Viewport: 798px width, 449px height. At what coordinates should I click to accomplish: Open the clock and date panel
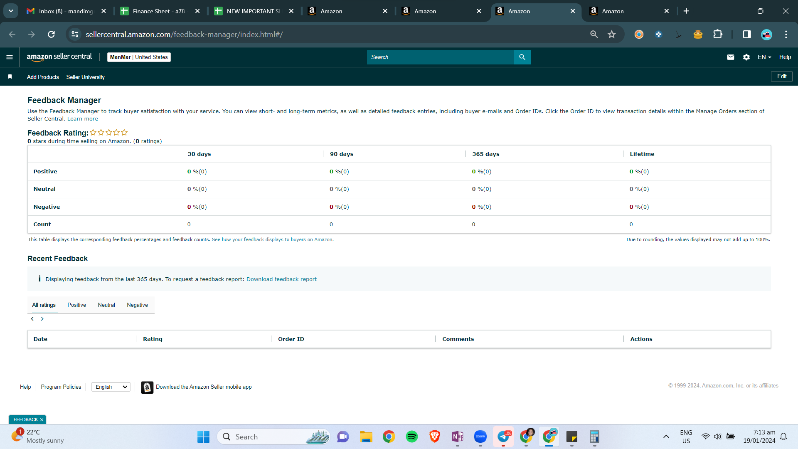(x=759, y=437)
